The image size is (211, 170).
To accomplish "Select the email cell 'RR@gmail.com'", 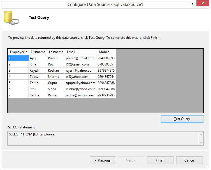I will [81, 64].
